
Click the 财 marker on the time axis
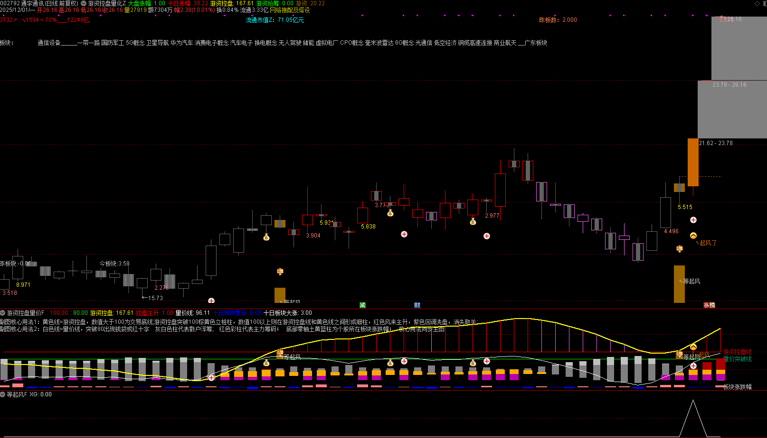pyautogui.click(x=417, y=305)
